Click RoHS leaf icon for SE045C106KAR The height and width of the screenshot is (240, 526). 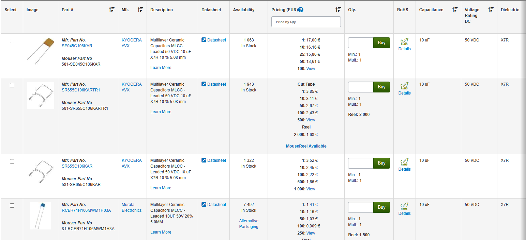point(404,42)
